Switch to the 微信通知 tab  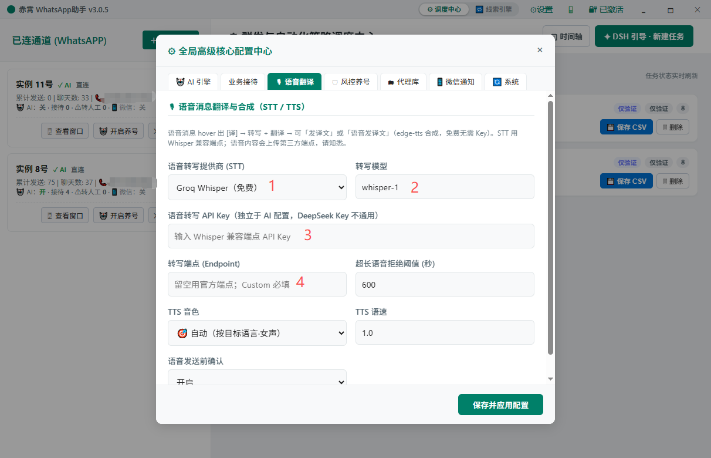click(x=455, y=82)
